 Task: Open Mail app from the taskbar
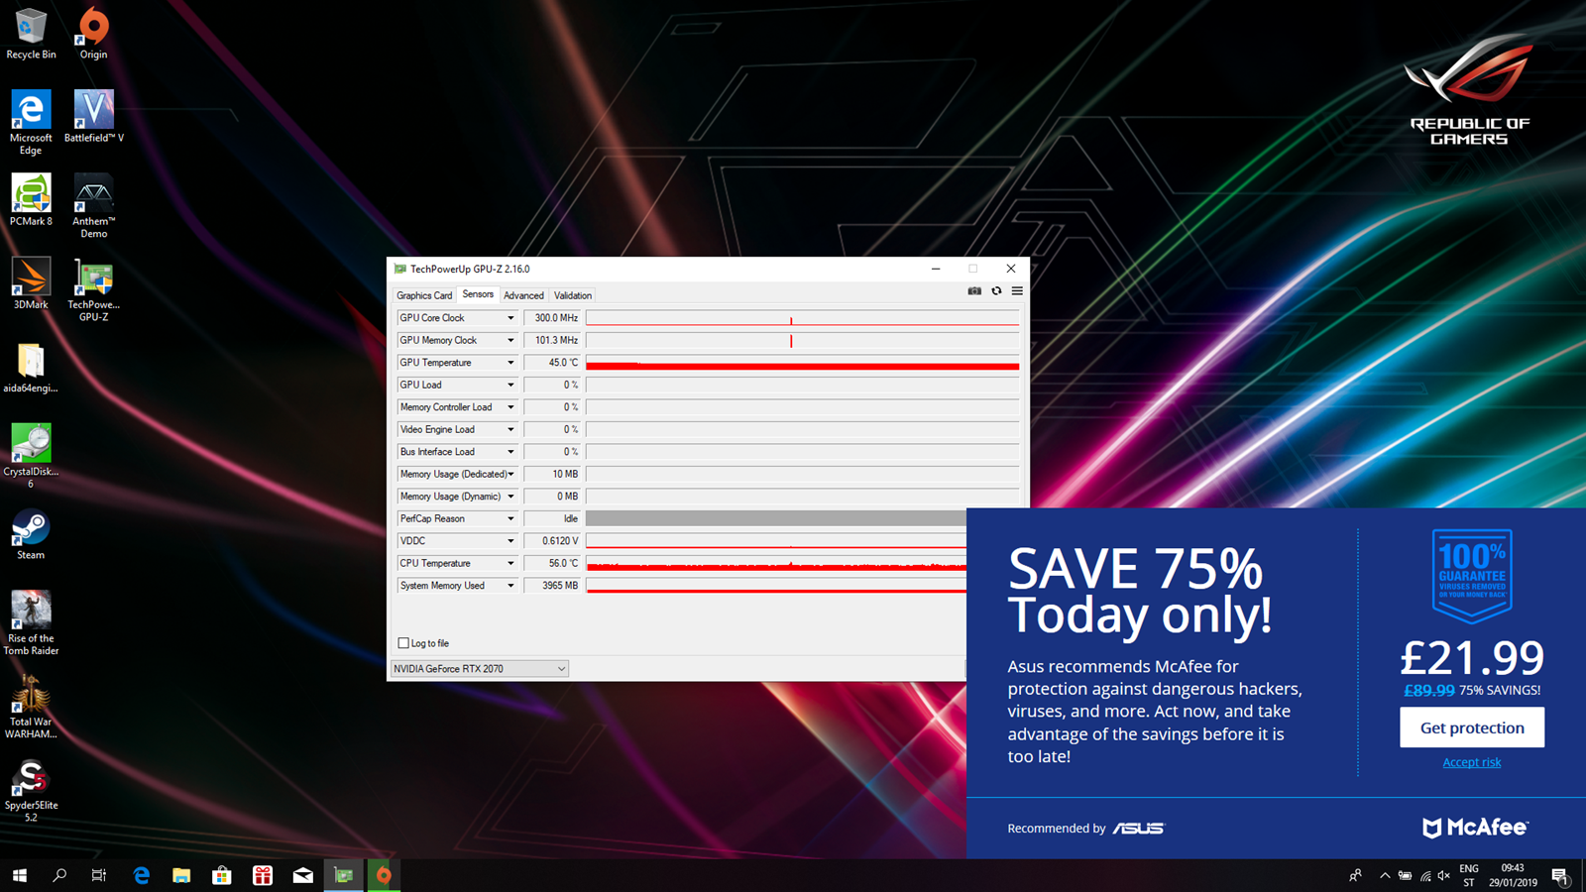[303, 875]
